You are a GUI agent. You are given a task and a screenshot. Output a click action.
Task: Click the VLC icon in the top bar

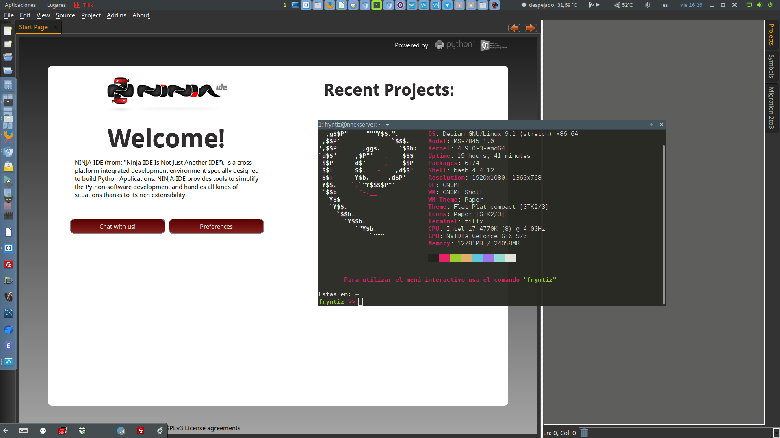401,5
